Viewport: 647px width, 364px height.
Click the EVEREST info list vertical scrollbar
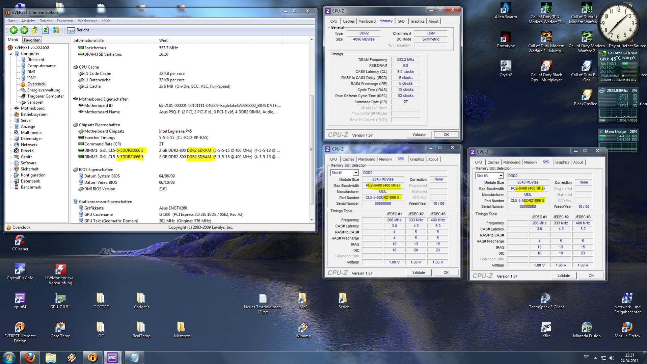pyautogui.click(x=312, y=150)
